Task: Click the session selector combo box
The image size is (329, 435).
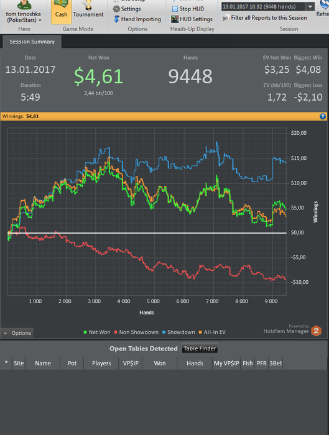Action: point(268,7)
